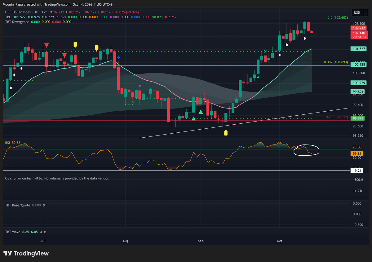Screen dimensions: 372x262
Task: Open the USD currency selector
Action: pos(357,12)
